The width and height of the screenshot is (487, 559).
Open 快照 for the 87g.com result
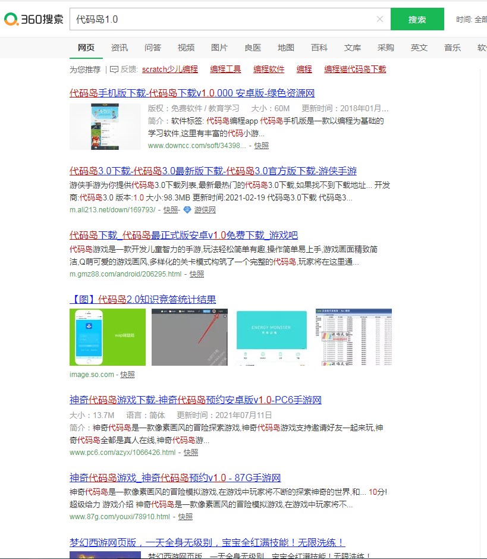[186, 517]
